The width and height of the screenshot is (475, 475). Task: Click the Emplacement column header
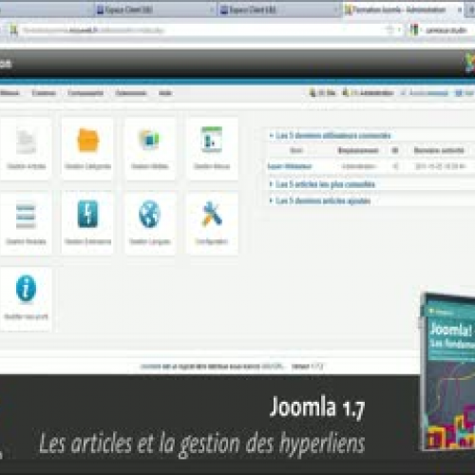point(358,150)
